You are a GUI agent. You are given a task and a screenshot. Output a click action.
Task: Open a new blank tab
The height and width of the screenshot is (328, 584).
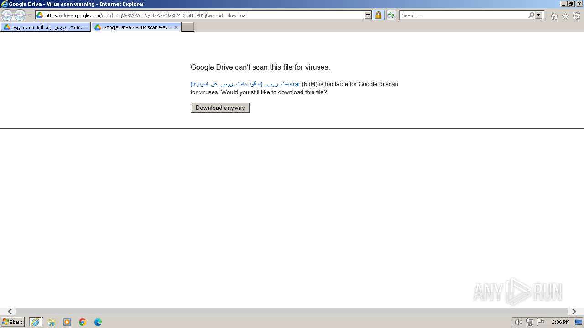(188, 27)
